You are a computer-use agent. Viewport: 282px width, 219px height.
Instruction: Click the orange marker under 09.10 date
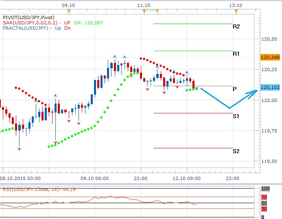pos(70,11)
